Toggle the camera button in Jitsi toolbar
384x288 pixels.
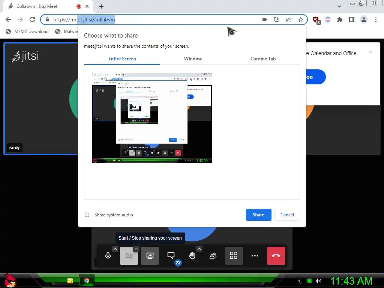129,256
